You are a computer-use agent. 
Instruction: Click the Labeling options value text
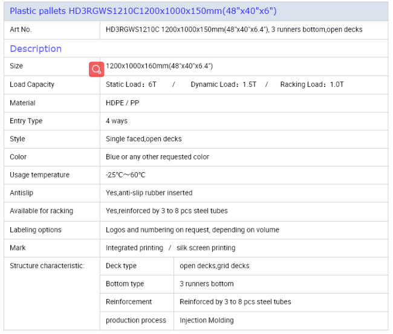pyautogui.click(x=192, y=230)
